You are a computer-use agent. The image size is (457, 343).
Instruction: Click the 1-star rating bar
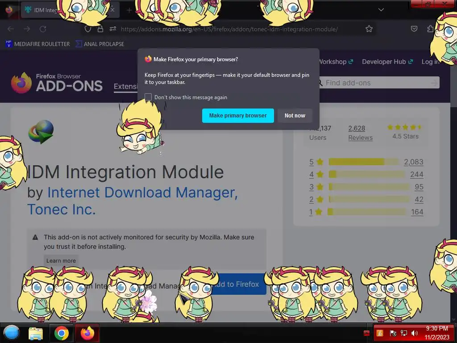367,212
